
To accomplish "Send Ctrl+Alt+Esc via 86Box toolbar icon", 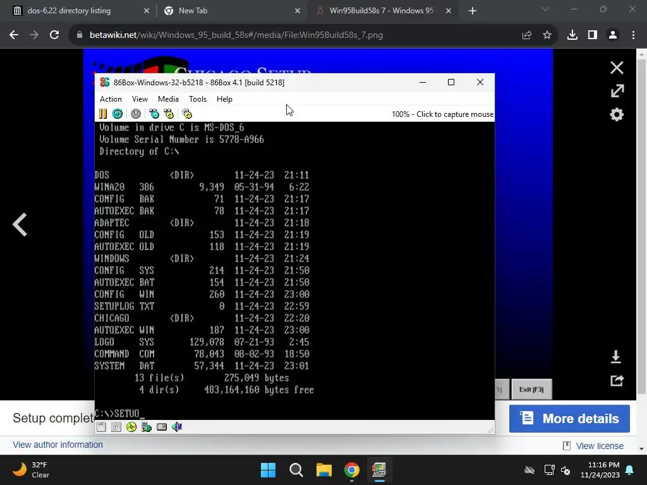I will pos(169,114).
